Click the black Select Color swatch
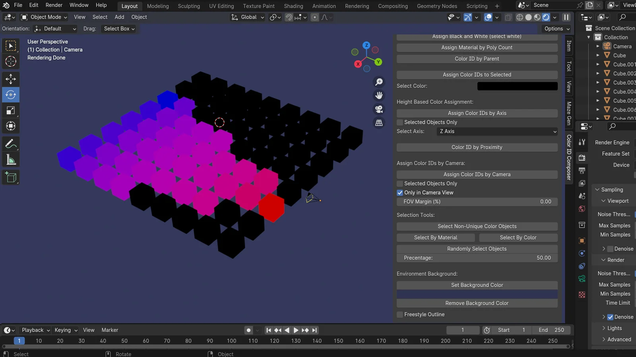The image size is (636, 357). coord(517,86)
